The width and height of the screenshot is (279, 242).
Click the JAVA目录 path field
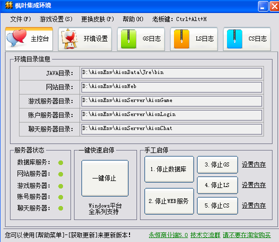(171, 73)
